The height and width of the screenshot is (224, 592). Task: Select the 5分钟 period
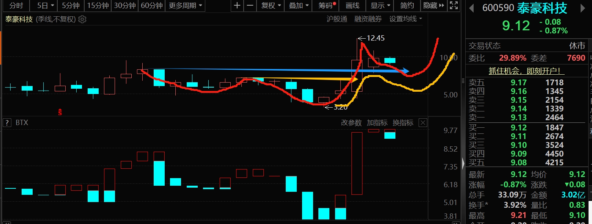[x=71, y=5]
